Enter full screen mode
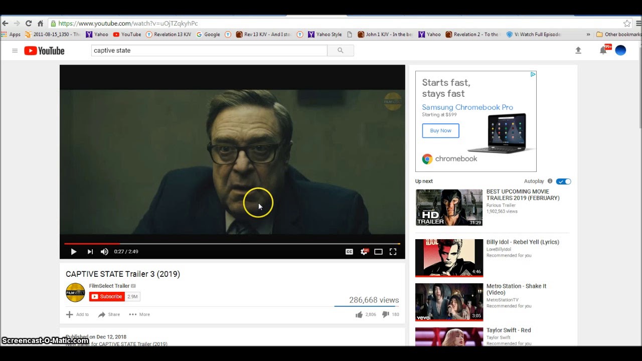The width and height of the screenshot is (642, 361). coord(393,252)
